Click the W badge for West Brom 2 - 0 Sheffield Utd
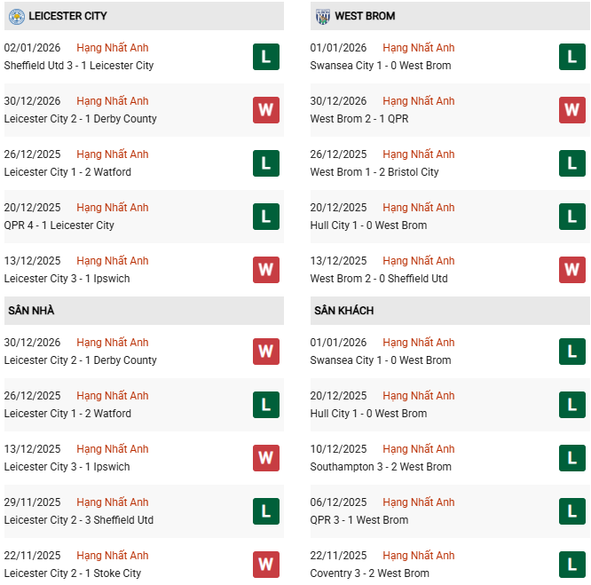Image resolution: width=591 pixels, height=585 pixels. click(x=571, y=270)
